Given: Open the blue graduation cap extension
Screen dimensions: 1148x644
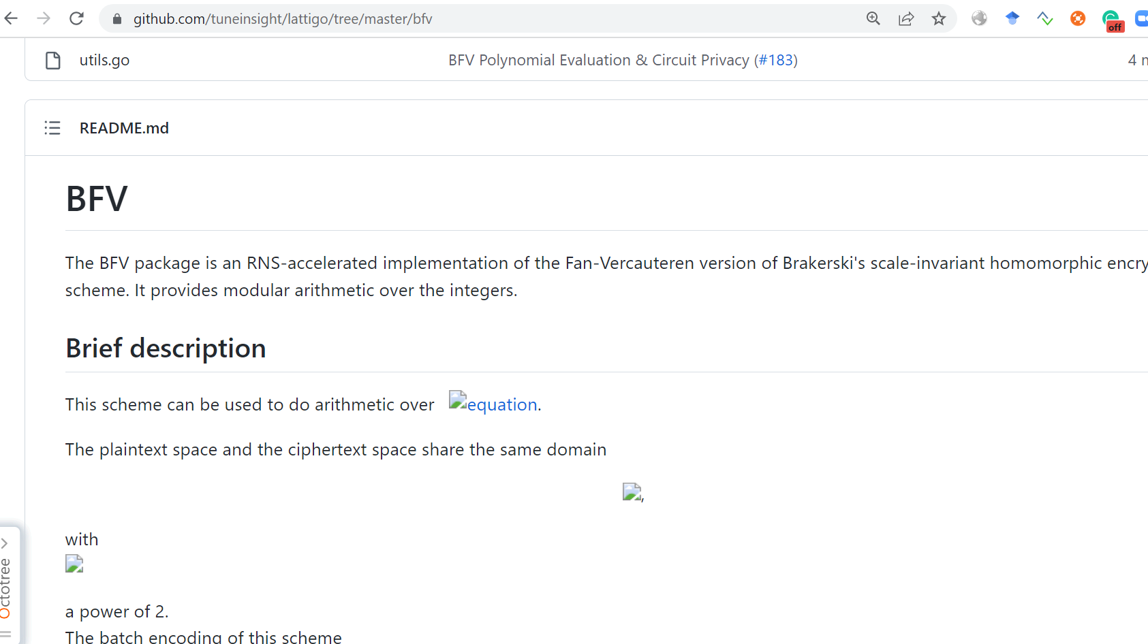Looking at the screenshot, I should (x=1012, y=18).
